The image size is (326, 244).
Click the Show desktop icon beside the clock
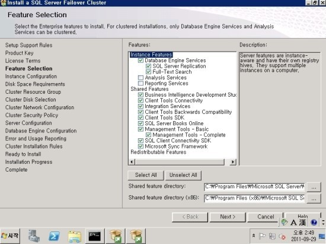click(322, 236)
